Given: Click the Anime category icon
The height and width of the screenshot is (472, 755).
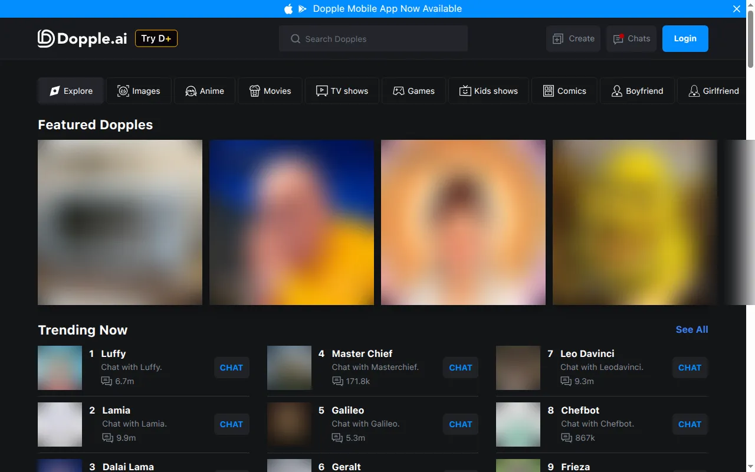Looking at the screenshot, I should point(191,91).
